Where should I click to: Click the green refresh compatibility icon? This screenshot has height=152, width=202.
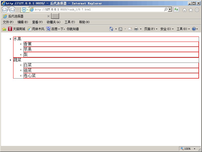coord(176,9)
